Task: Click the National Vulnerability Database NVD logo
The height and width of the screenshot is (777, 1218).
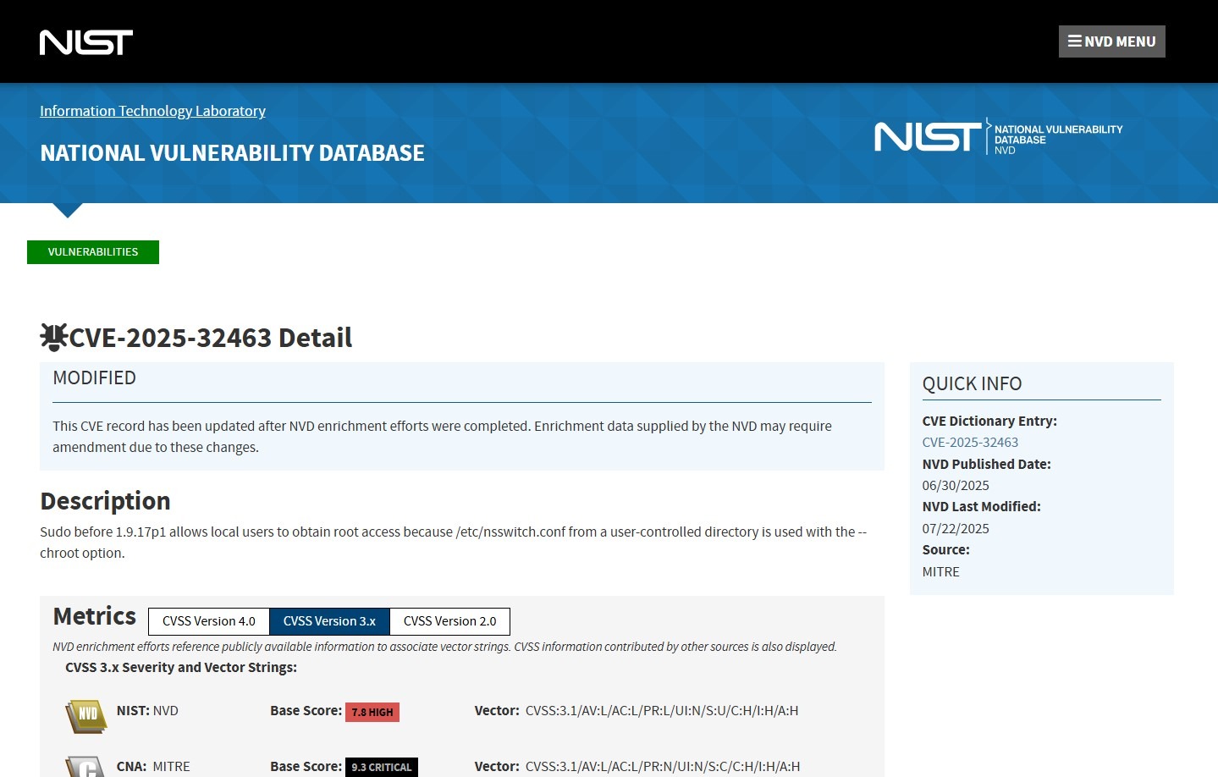Action: pyautogui.click(x=998, y=137)
